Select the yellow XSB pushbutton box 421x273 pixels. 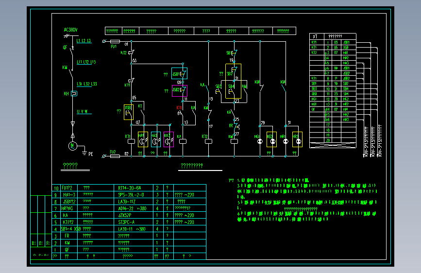129,112
